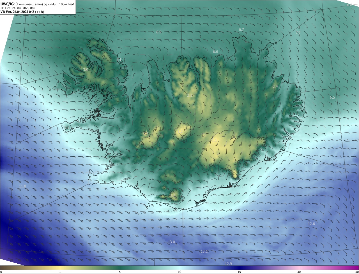Click the 12.6 value label
Screen dimensions: 359x274
click(x=311, y=224)
